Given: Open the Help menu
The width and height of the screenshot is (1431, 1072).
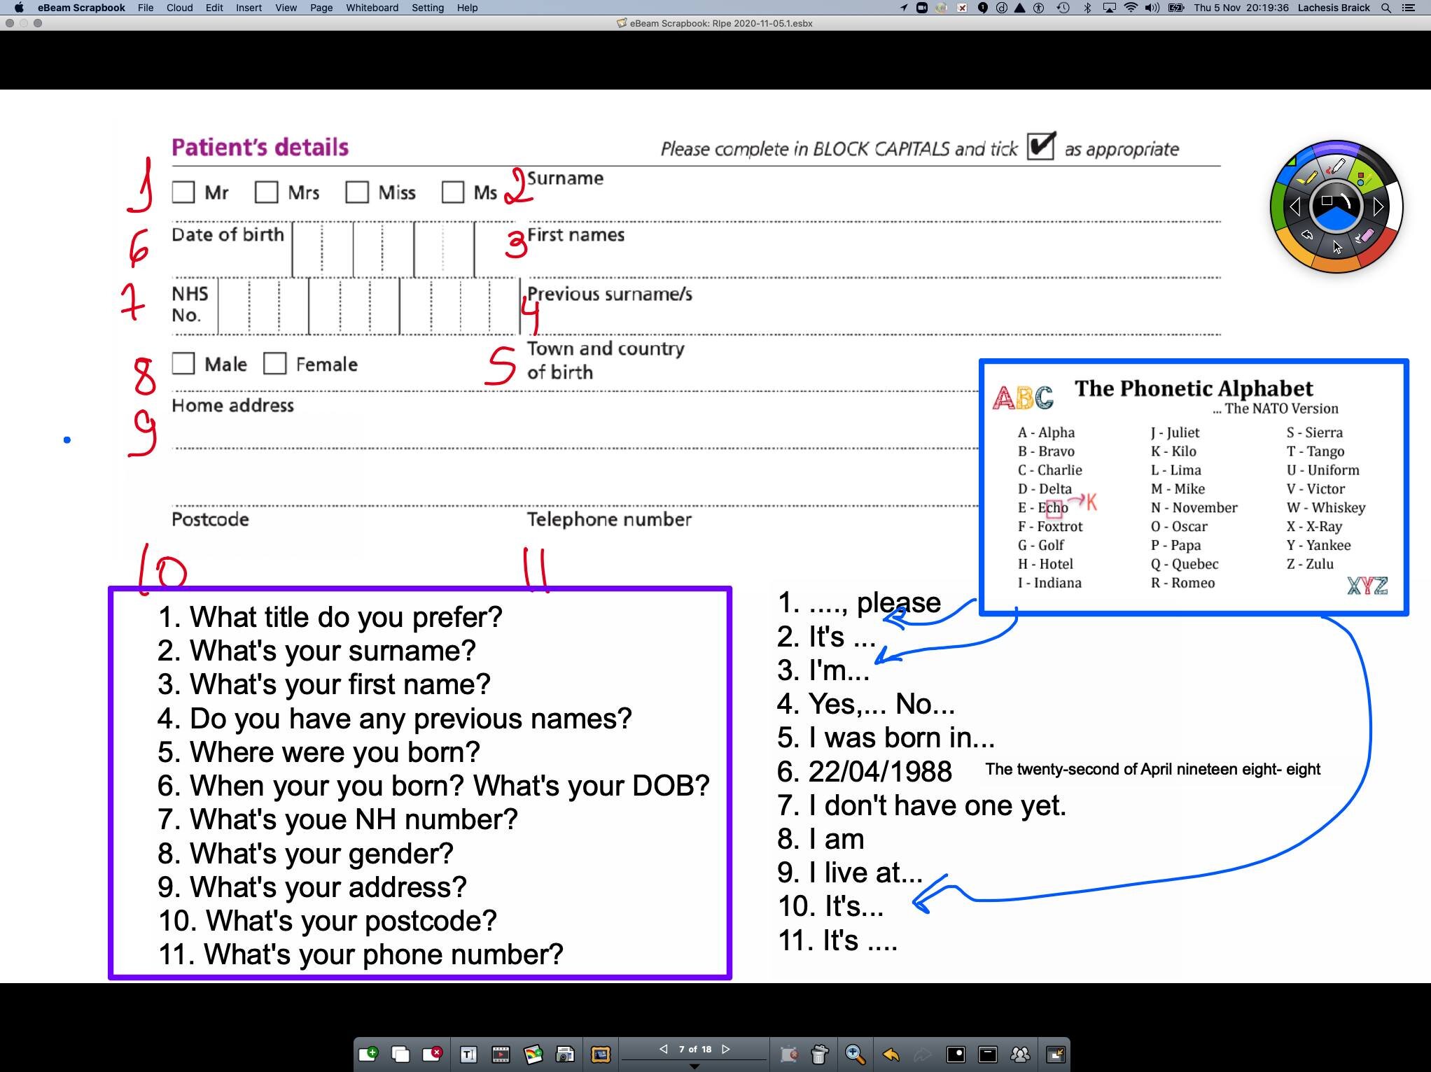Looking at the screenshot, I should tap(467, 8).
